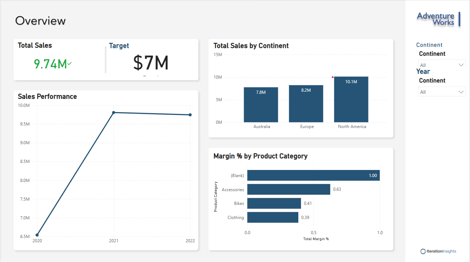This screenshot has width=470, height=262.
Task: Open the dropdown chevron under the Year heading
Action: (x=461, y=92)
